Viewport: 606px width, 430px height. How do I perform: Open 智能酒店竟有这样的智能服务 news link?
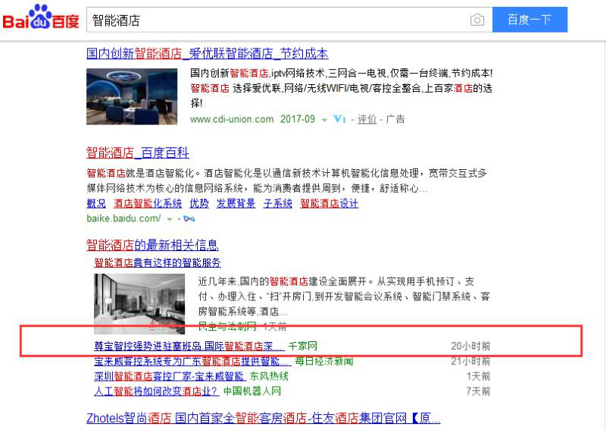pos(158,263)
